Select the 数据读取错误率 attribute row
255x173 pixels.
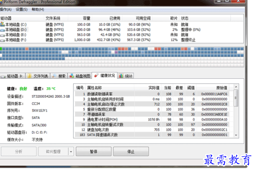(152, 94)
